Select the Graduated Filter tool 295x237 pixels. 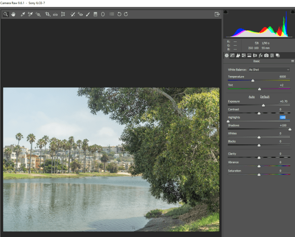point(95,14)
